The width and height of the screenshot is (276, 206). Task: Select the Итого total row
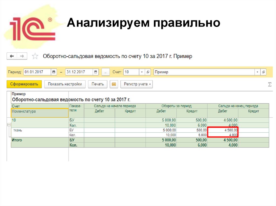[x=16, y=140]
